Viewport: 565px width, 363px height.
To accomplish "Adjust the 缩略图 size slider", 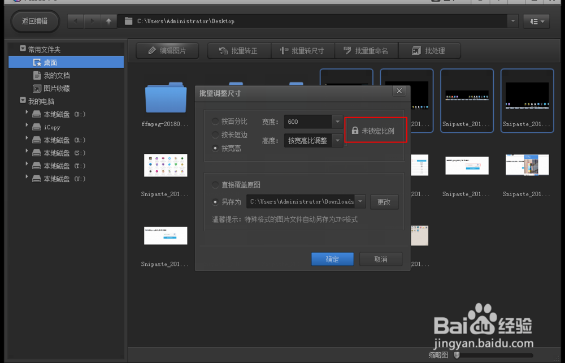I will (457, 355).
